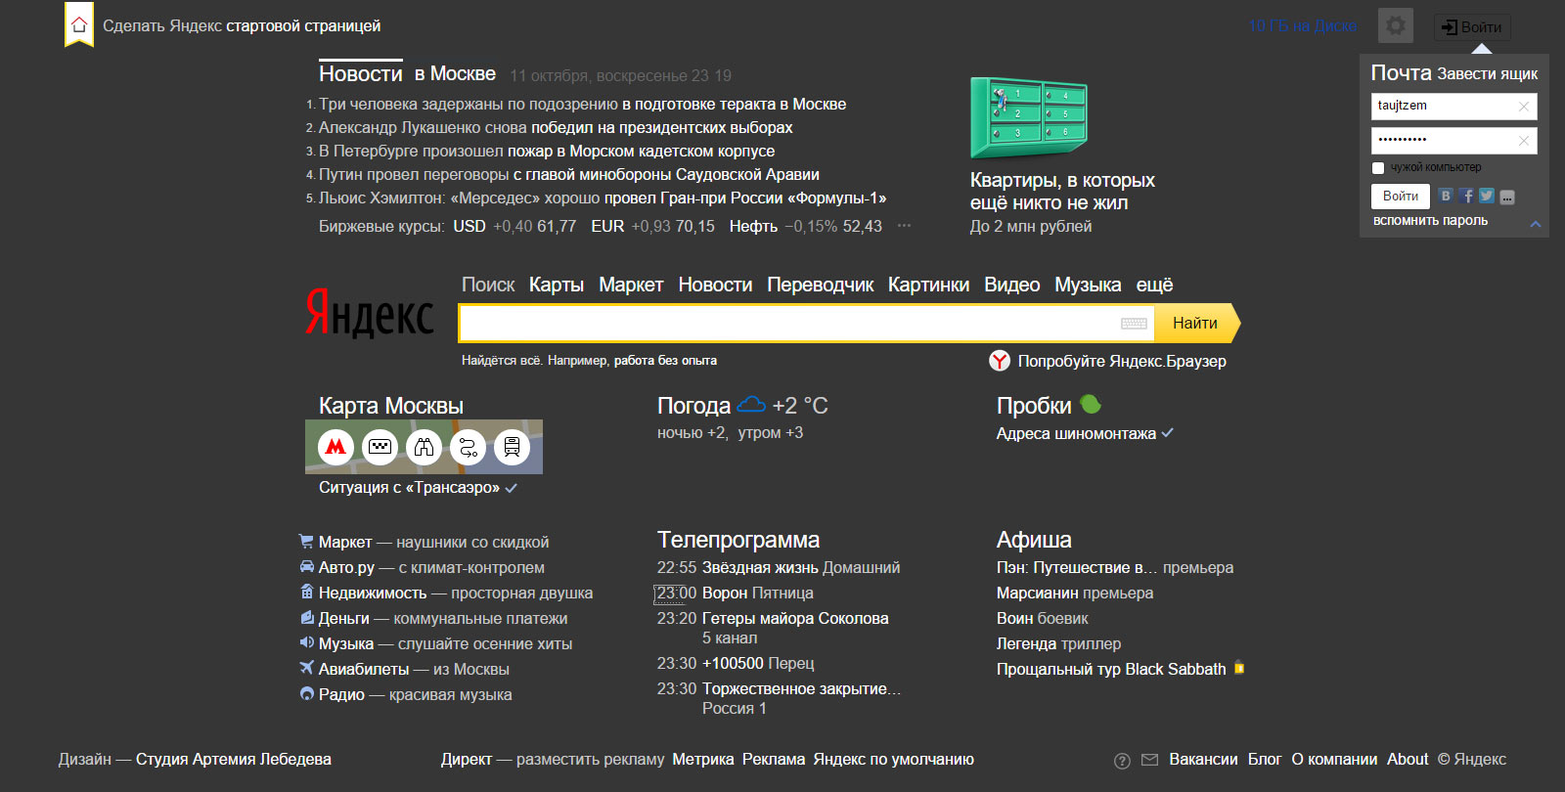Screen dimensions: 1565x792
Task: Click the Маркет shopping cart icon
Action: pyautogui.click(x=306, y=541)
